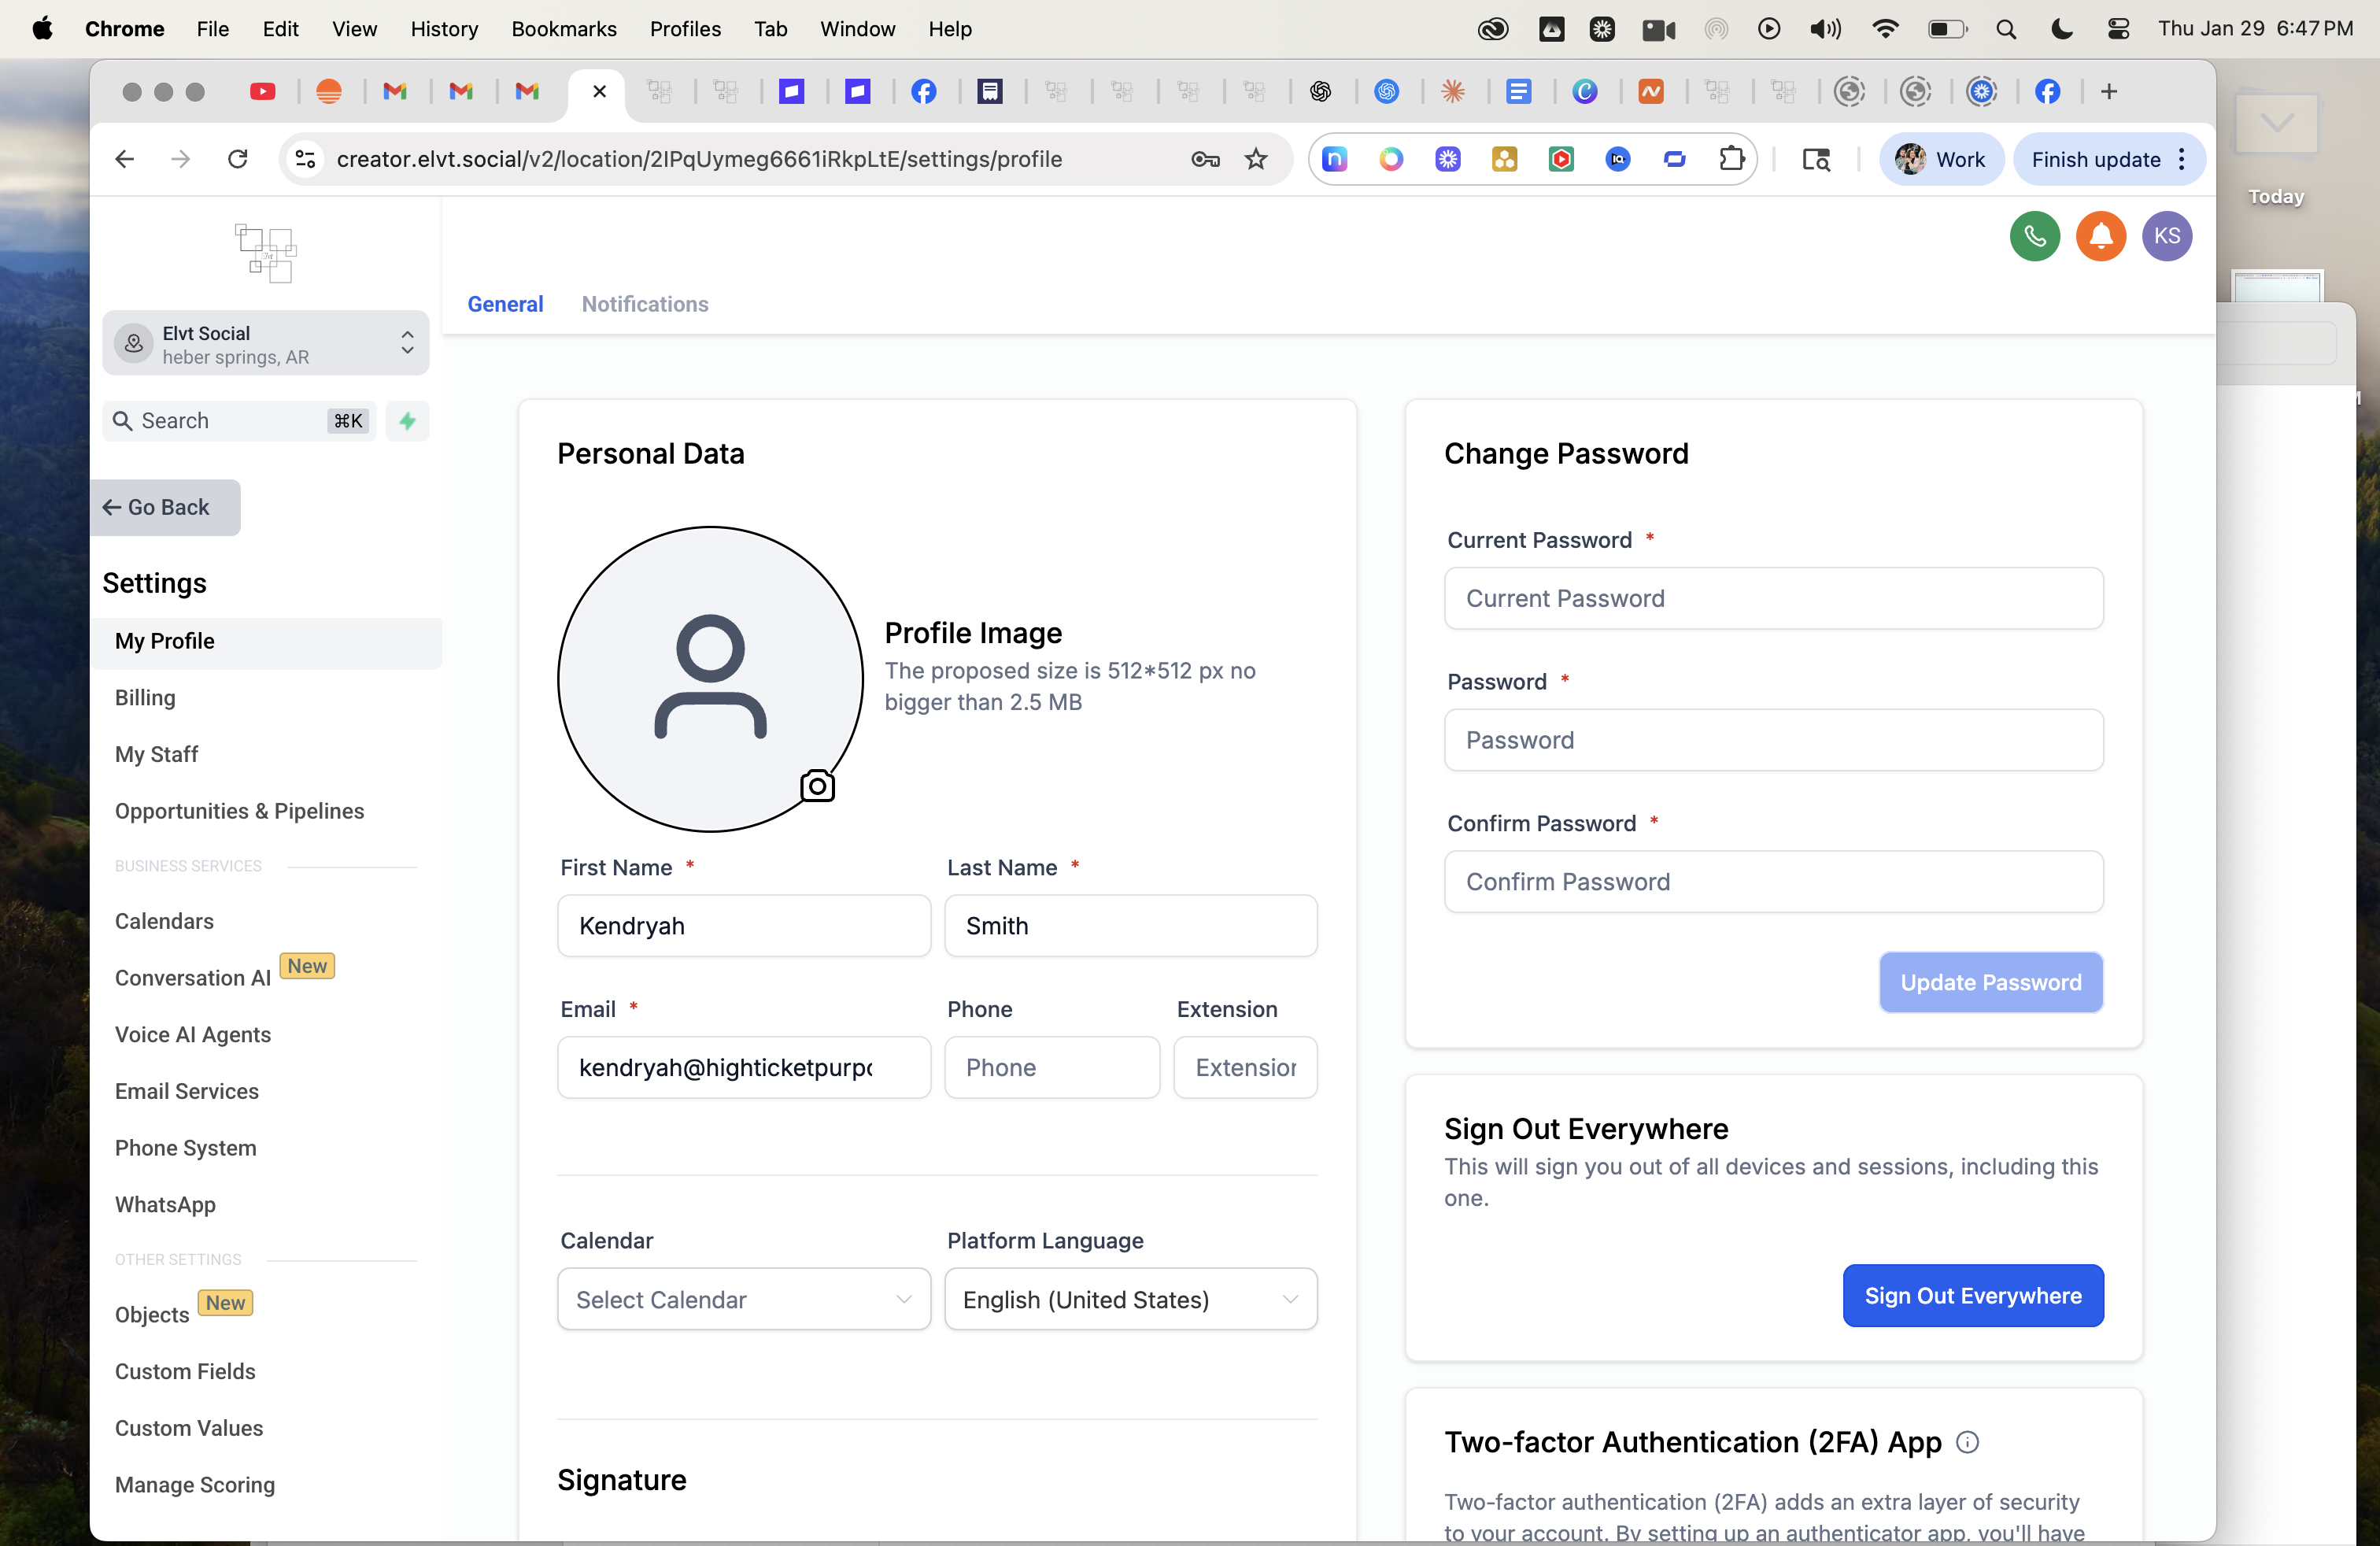Viewport: 2380px width, 1546px height.
Task: Open WhatsApp settings
Action: 165,1205
